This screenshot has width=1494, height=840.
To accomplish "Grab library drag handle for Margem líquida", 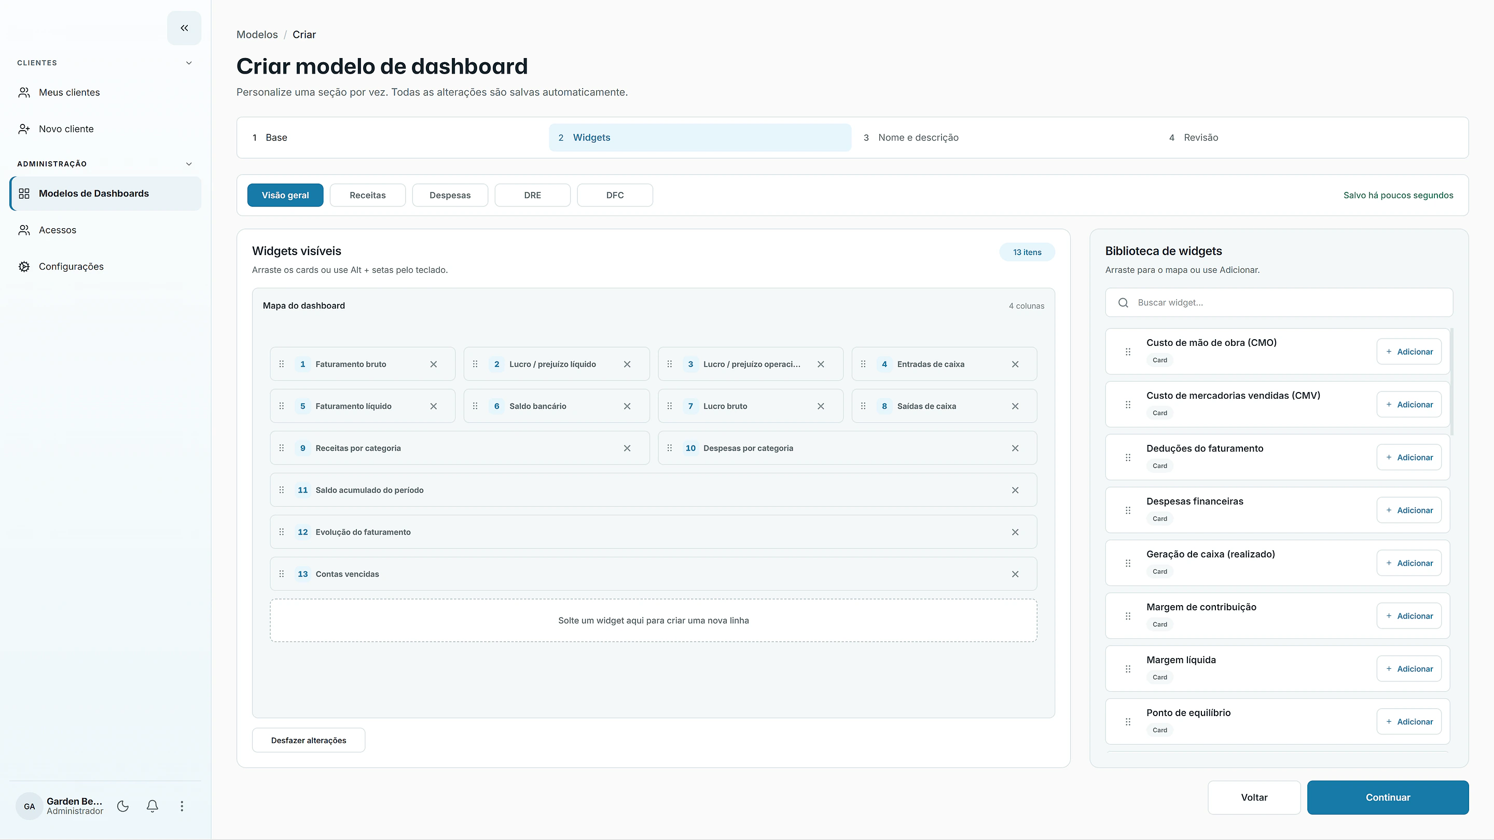I will (1128, 668).
